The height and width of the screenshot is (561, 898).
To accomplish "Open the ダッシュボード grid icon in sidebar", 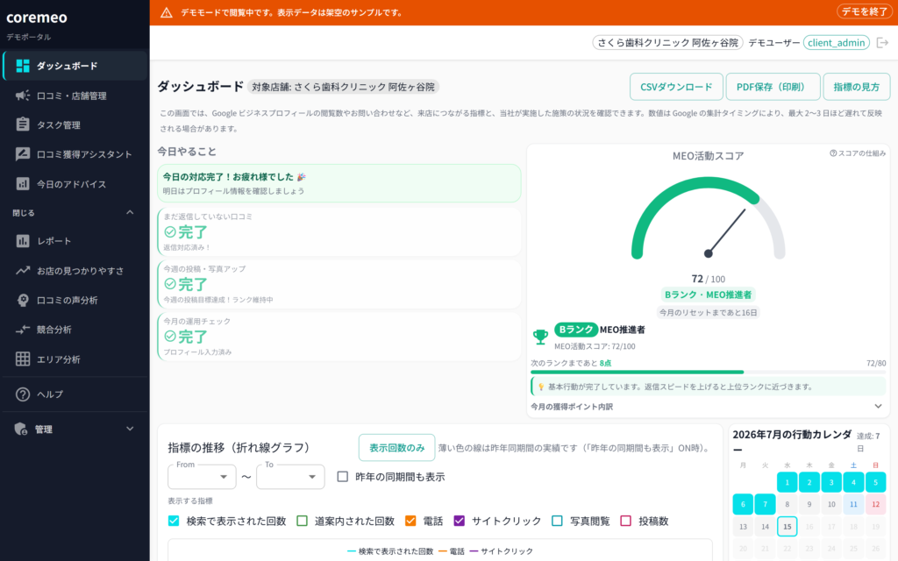I will 22,66.
